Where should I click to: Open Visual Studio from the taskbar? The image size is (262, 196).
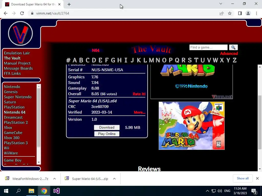[x=57, y=191]
